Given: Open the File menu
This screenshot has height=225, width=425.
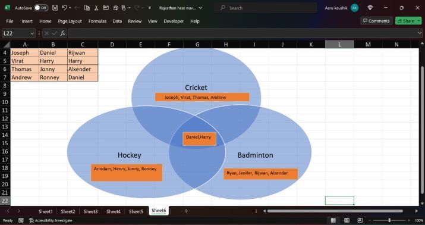Looking at the screenshot, I should click(x=10, y=21).
